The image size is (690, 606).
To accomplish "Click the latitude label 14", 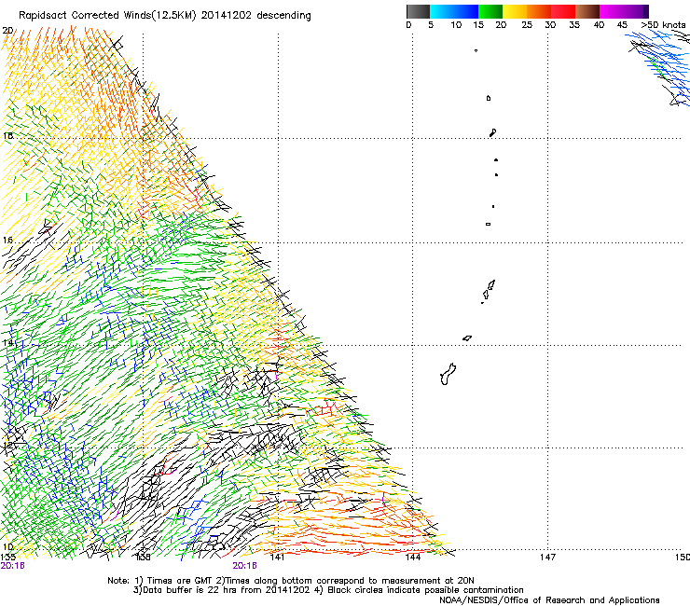I will click(7, 342).
